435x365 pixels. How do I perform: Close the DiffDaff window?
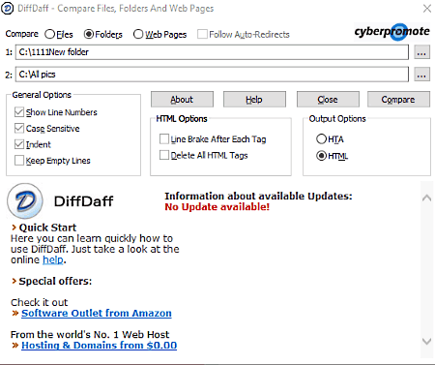pos(427,8)
